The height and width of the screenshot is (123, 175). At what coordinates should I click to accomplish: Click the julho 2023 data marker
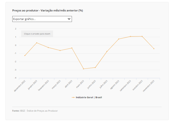[x=107, y=51]
